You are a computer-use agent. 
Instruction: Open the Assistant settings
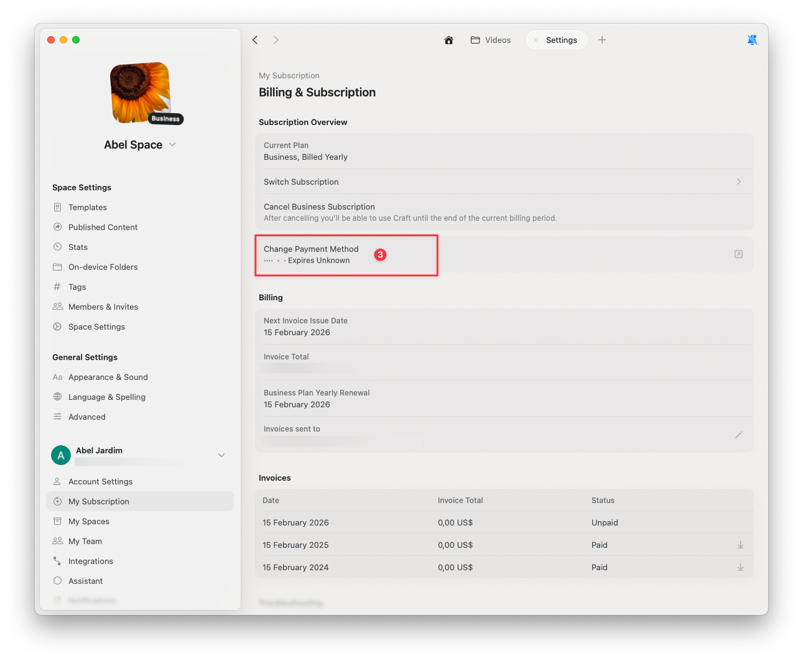(85, 581)
